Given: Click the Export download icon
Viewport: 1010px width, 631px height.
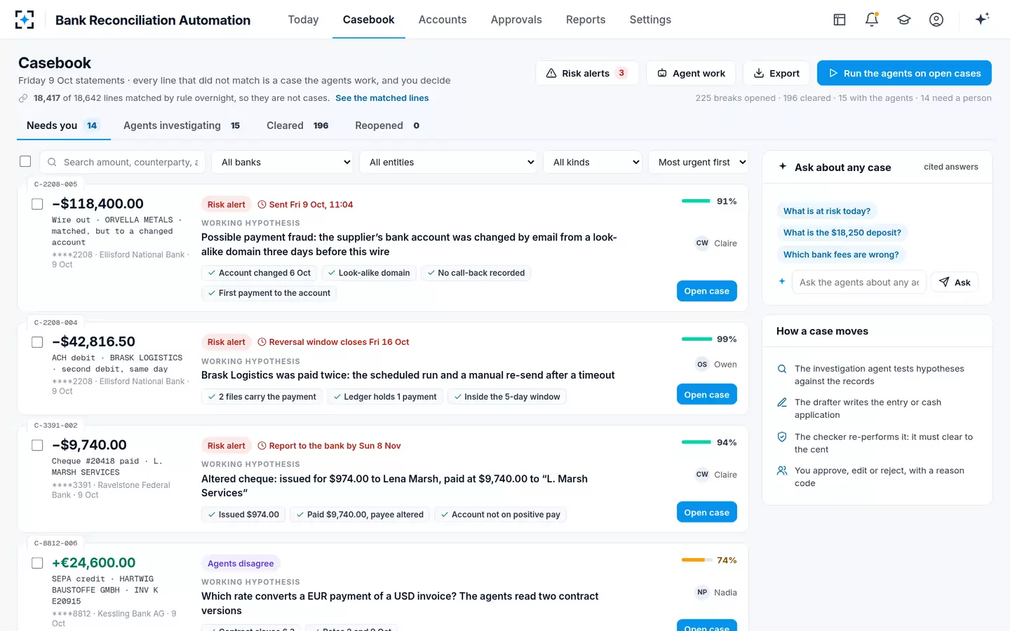Looking at the screenshot, I should coord(759,73).
